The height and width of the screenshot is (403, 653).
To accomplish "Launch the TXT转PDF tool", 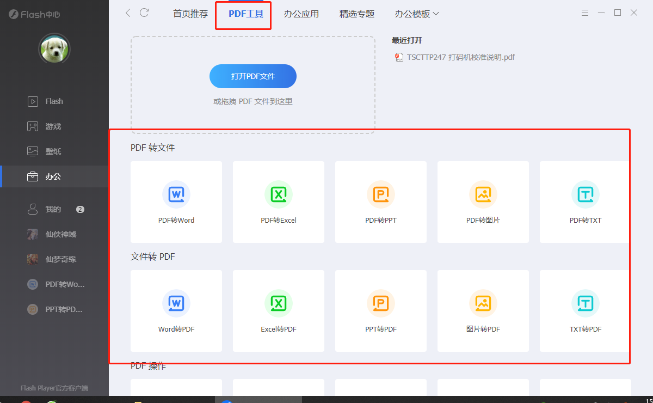I will [586, 311].
